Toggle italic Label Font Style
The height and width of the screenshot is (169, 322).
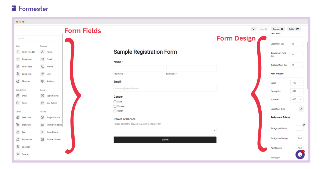coord(301,109)
